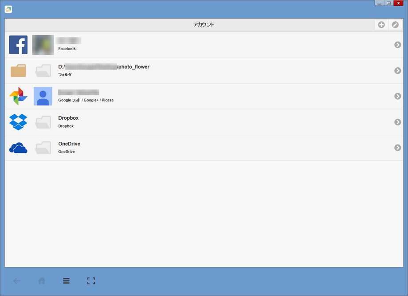
Task: Expand the photo_flower folder row chevron
Action: (397, 70)
